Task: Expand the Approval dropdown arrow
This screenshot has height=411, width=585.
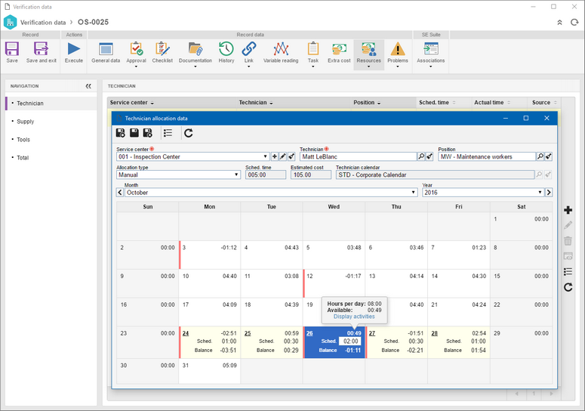Action: pos(136,66)
